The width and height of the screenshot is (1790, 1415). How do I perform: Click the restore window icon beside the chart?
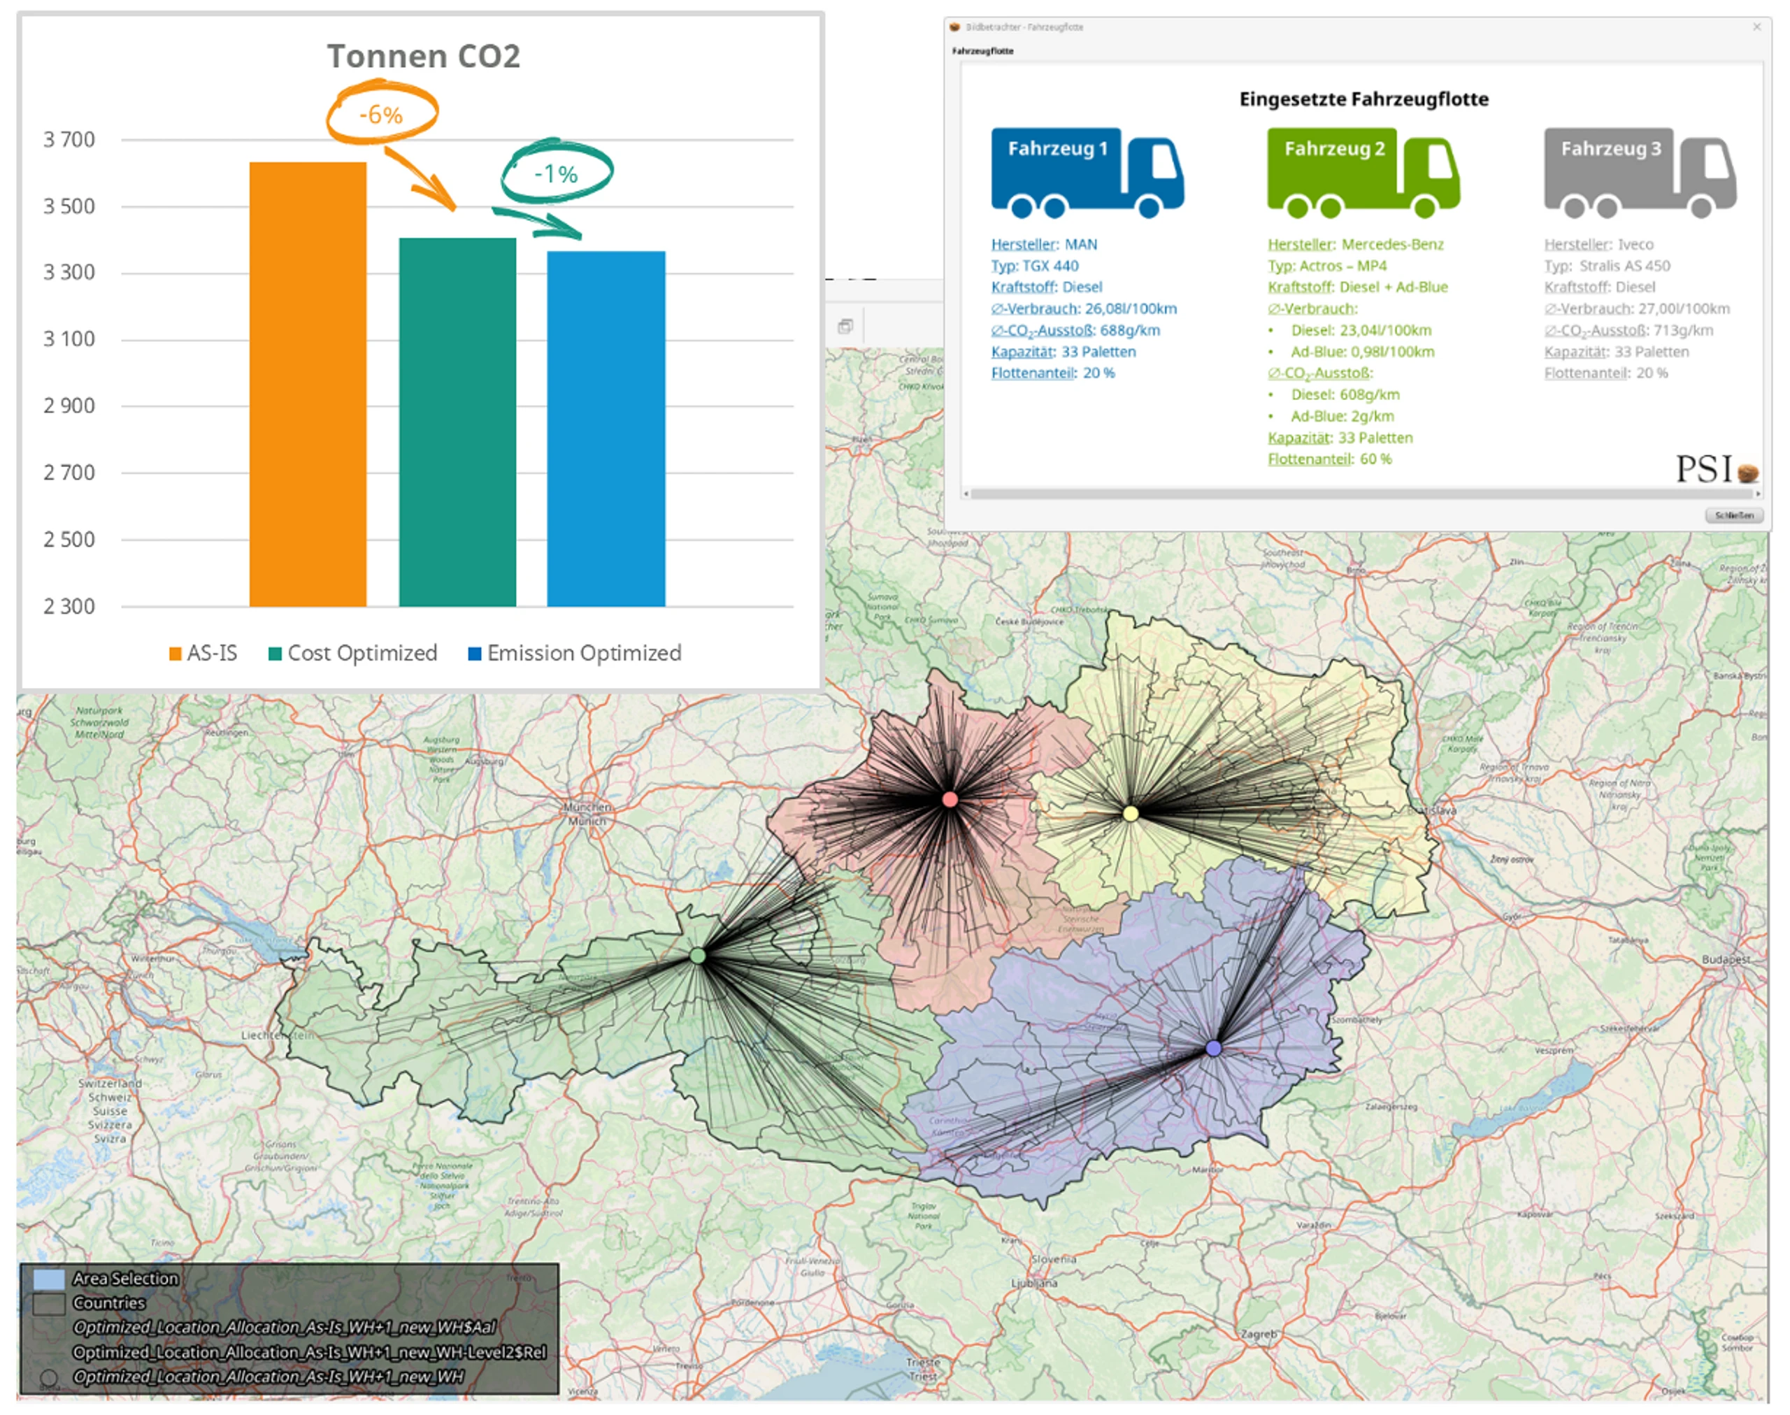(x=845, y=326)
